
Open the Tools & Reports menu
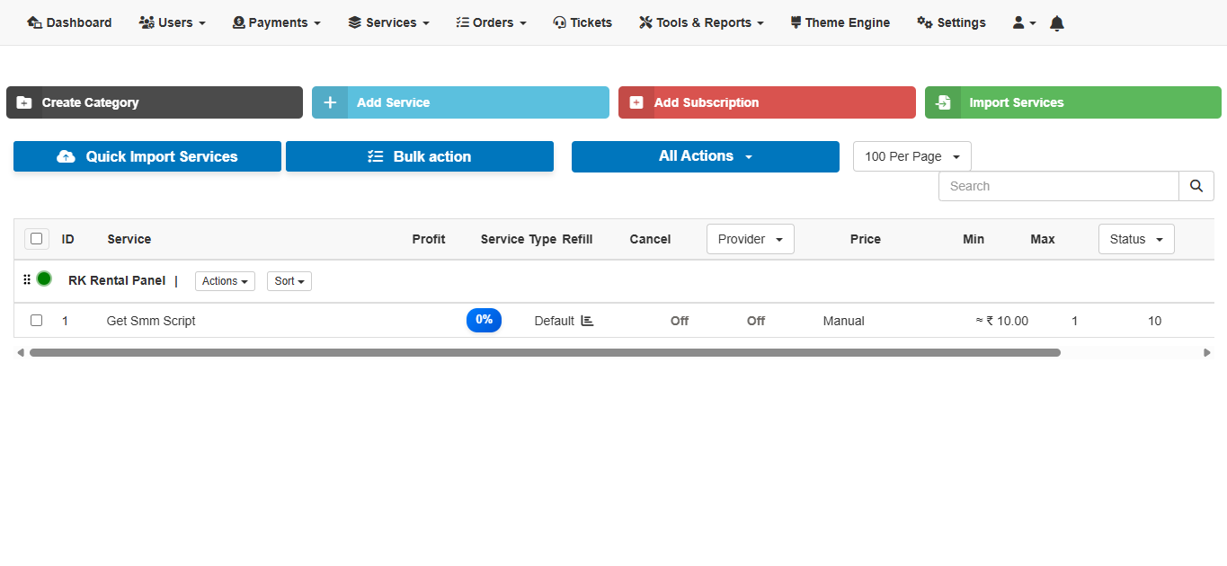701,22
